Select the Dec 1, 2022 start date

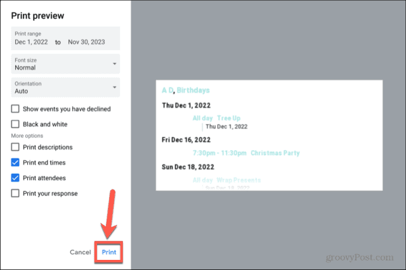[x=31, y=42]
